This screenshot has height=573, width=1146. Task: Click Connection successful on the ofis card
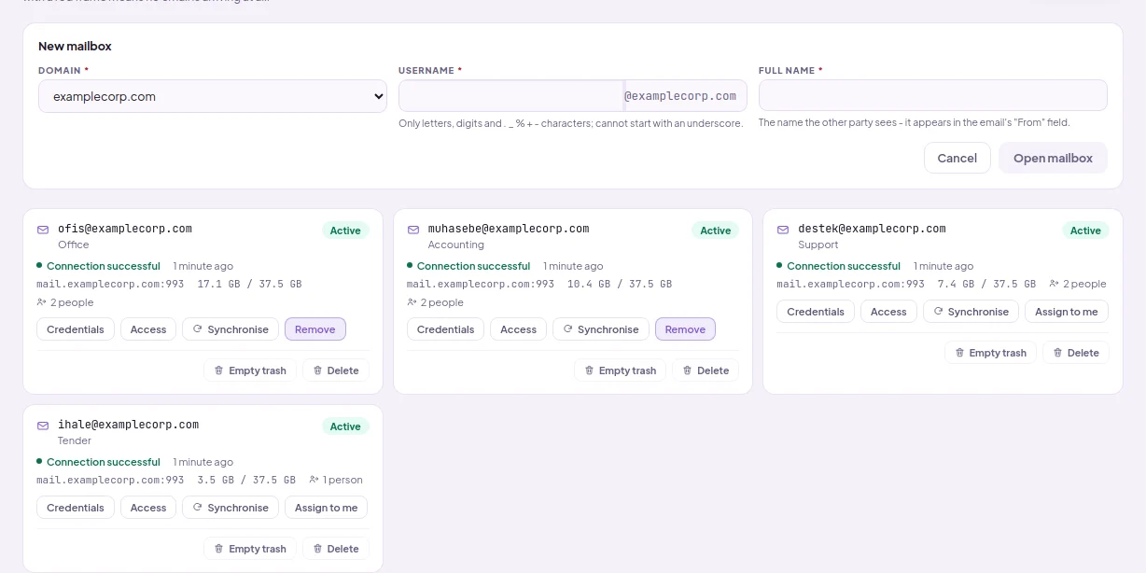tap(104, 266)
